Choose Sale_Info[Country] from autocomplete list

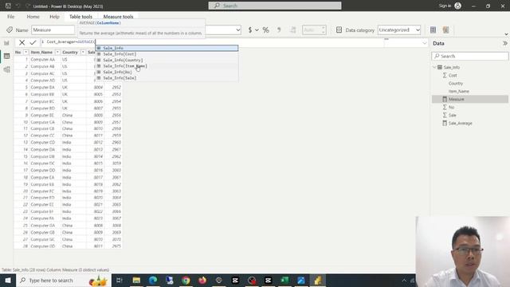(x=167, y=61)
